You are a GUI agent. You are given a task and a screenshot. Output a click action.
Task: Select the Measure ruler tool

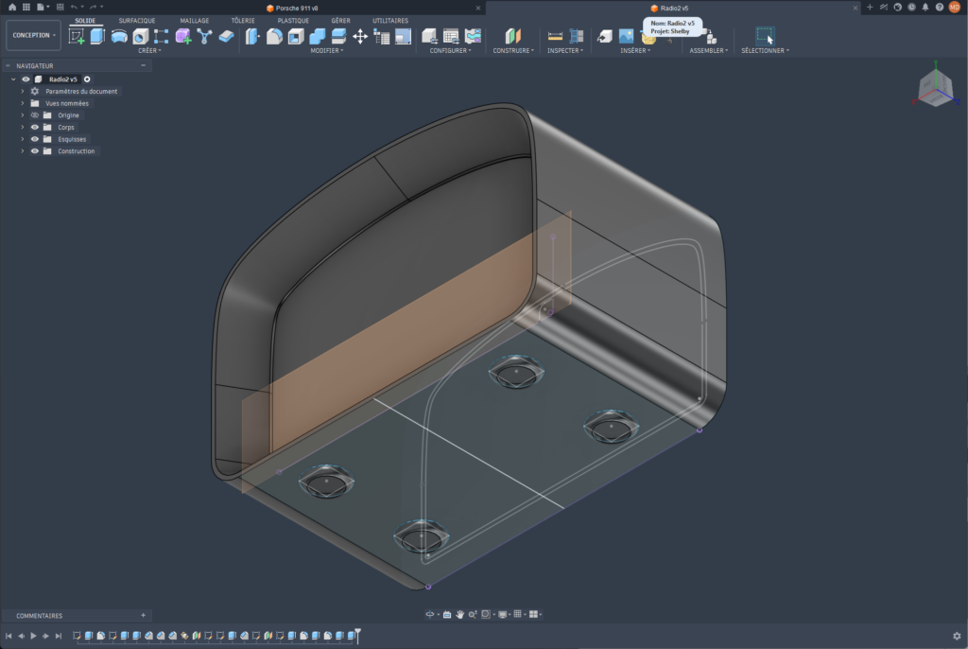coord(555,37)
